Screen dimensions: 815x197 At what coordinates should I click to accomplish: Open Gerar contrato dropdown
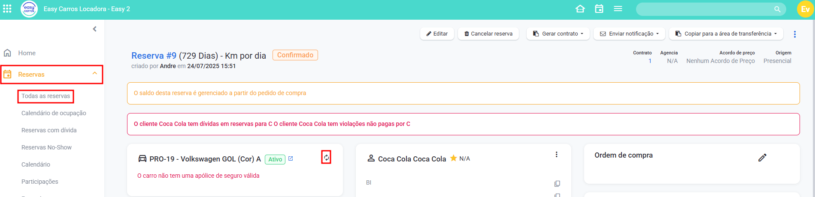click(x=558, y=34)
